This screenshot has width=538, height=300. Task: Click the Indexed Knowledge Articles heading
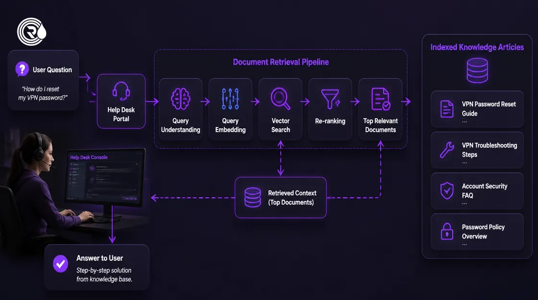click(477, 48)
